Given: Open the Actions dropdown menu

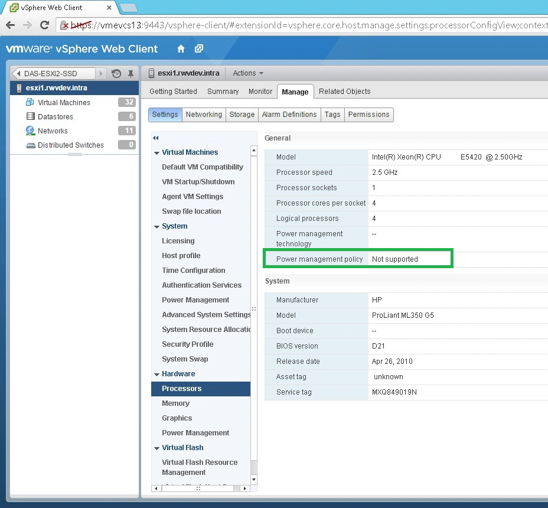Looking at the screenshot, I should [248, 73].
